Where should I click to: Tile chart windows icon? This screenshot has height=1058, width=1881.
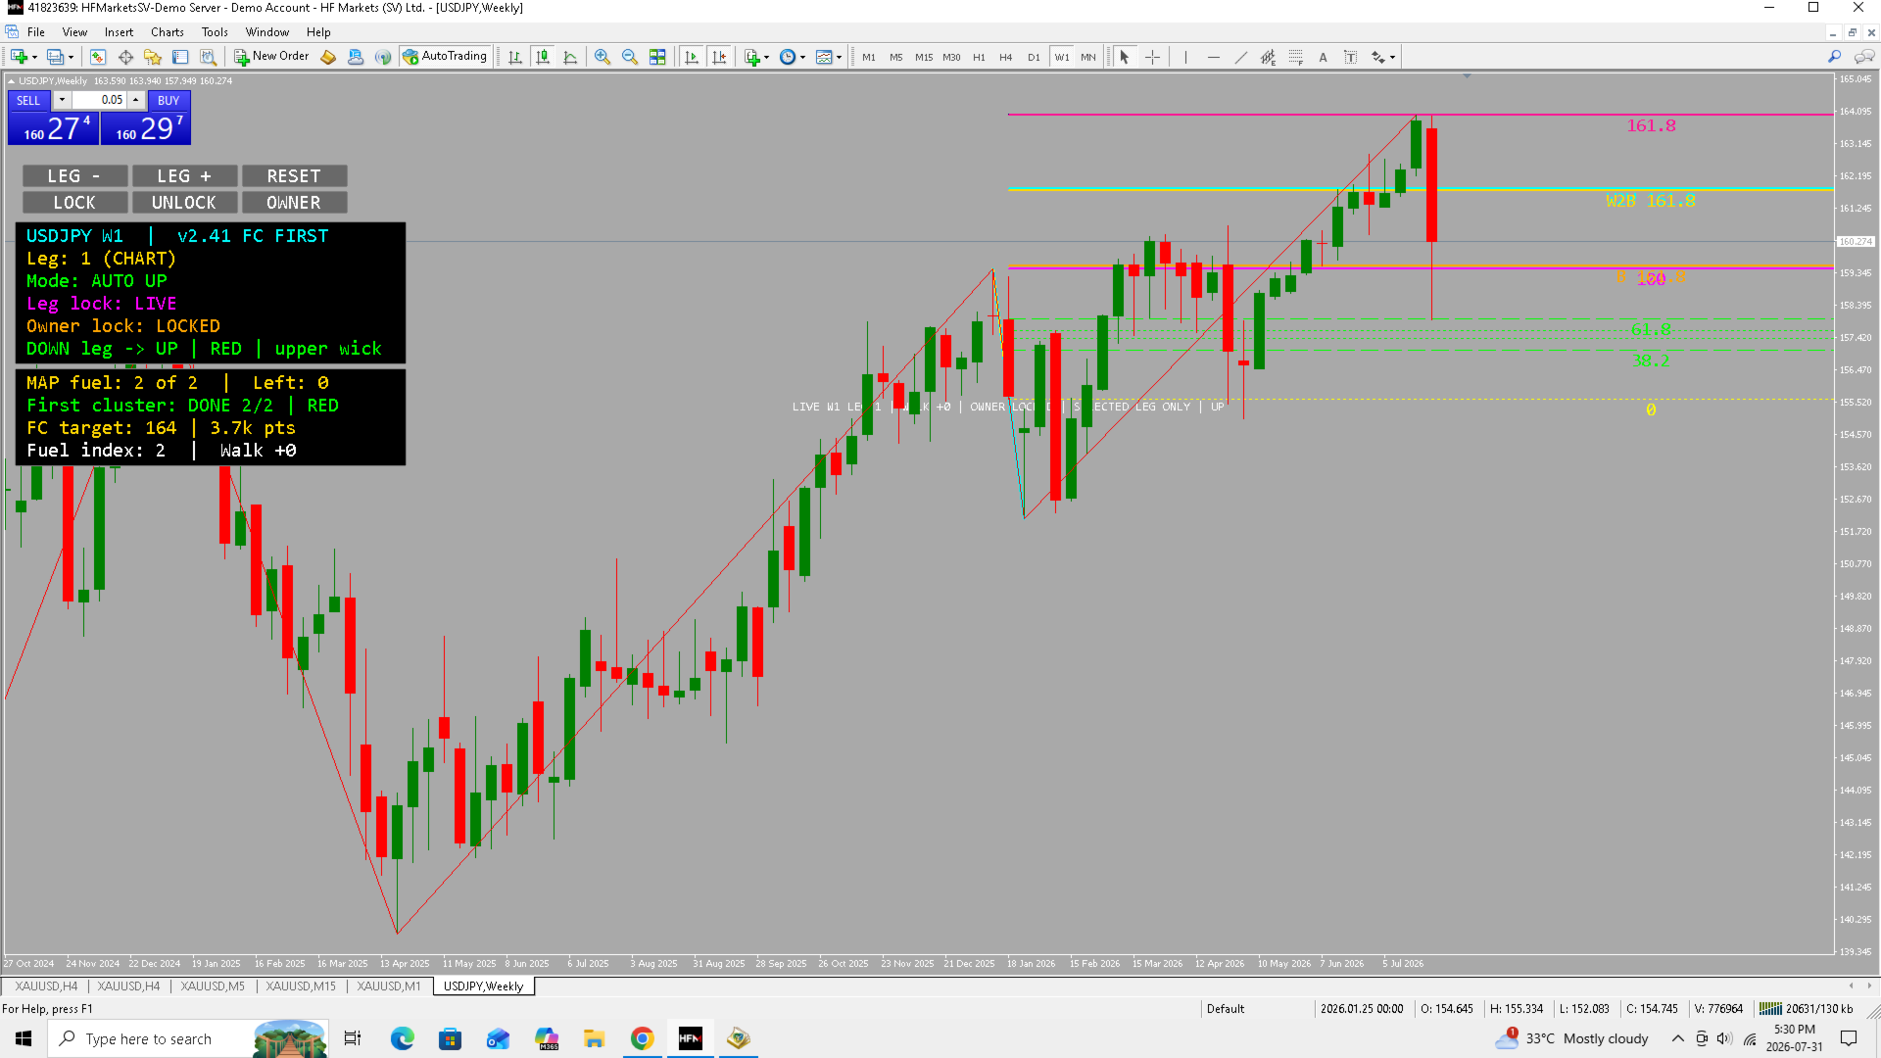[x=657, y=57]
